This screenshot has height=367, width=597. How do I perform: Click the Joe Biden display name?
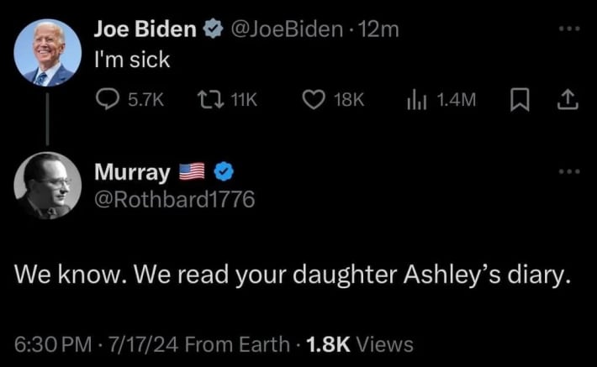coord(146,30)
